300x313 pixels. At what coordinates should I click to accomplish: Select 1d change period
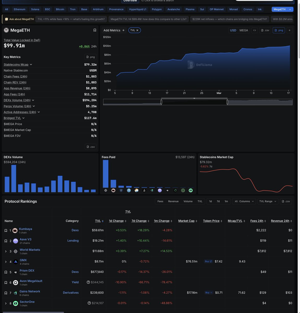[x=210, y=201]
